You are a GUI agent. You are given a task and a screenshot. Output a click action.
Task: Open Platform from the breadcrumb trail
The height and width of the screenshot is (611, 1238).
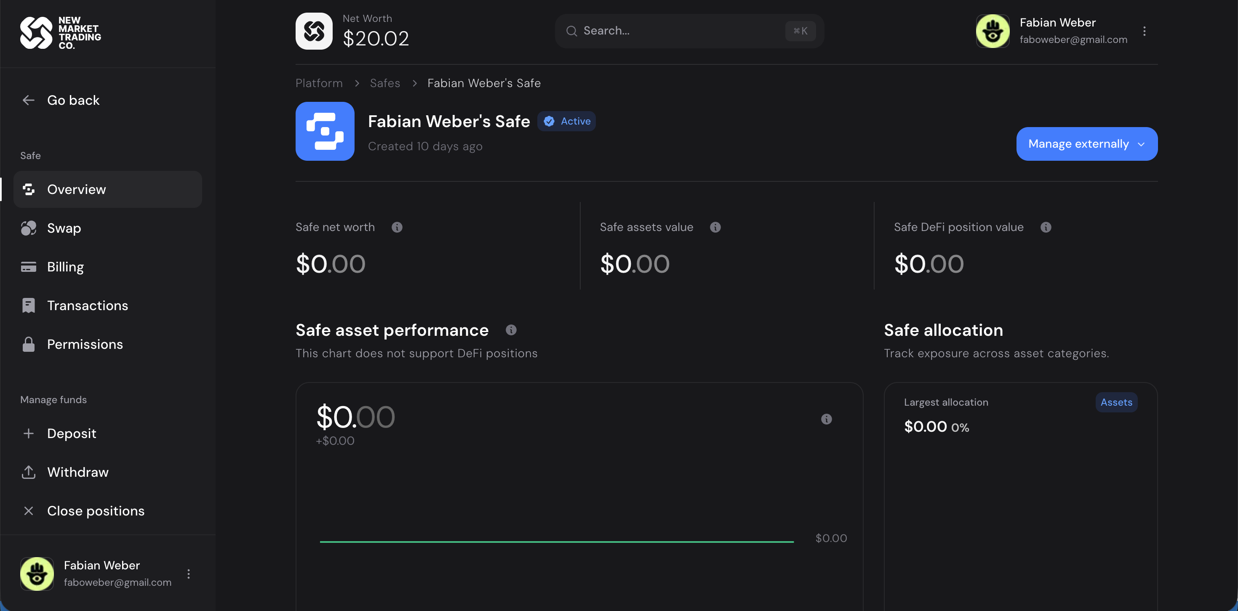point(319,82)
